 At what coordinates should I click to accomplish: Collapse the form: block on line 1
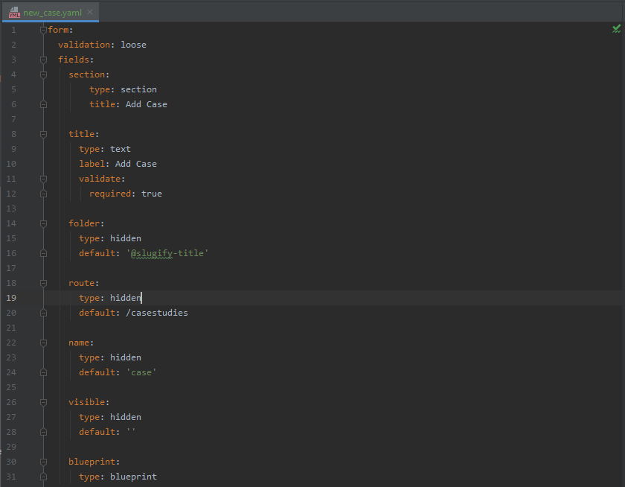[x=43, y=30]
